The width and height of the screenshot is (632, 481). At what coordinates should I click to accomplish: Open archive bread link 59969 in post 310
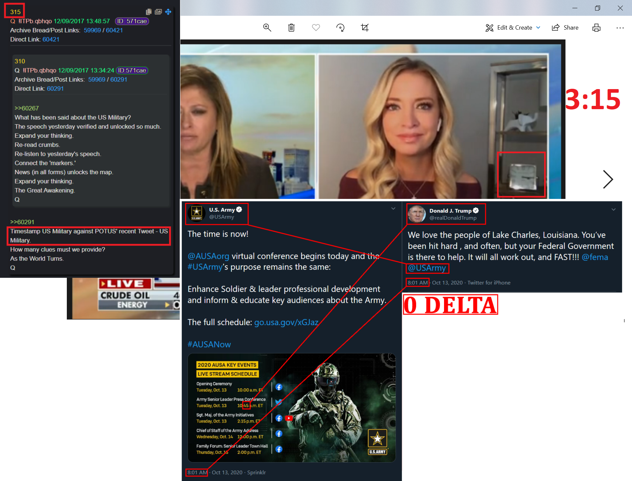[97, 80]
